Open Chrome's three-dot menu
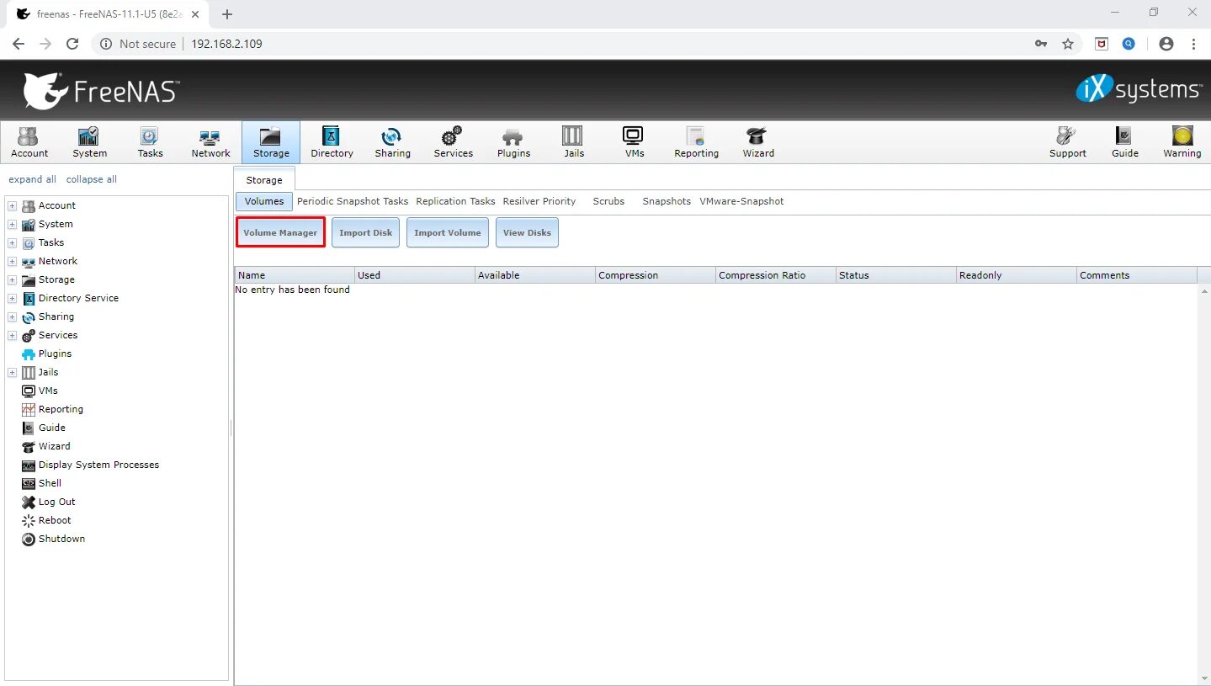1211x686 pixels. (x=1193, y=44)
